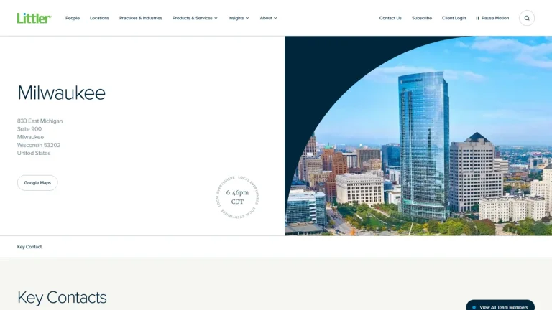
Task: Click the Key Contacts heading
Action: coord(62,297)
